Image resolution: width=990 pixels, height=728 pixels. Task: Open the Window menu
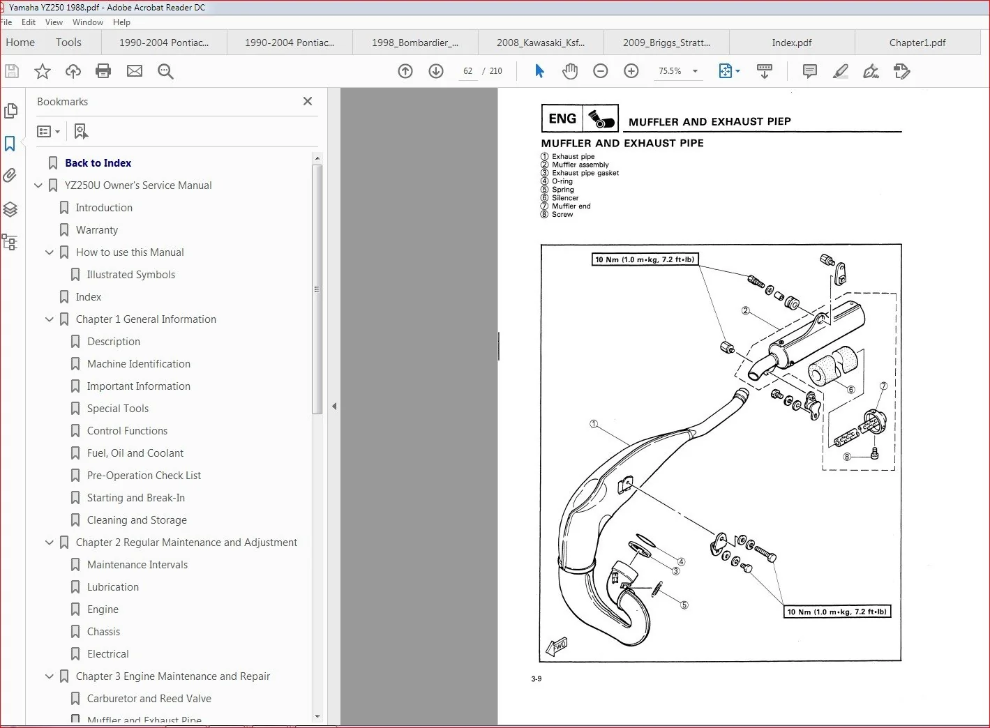(x=88, y=22)
